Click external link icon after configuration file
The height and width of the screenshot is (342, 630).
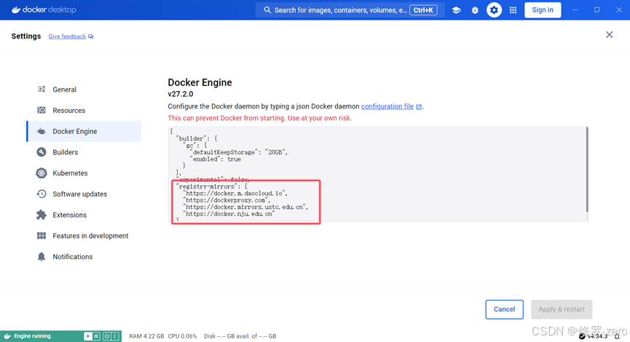pyautogui.click(x=419, y=107)
